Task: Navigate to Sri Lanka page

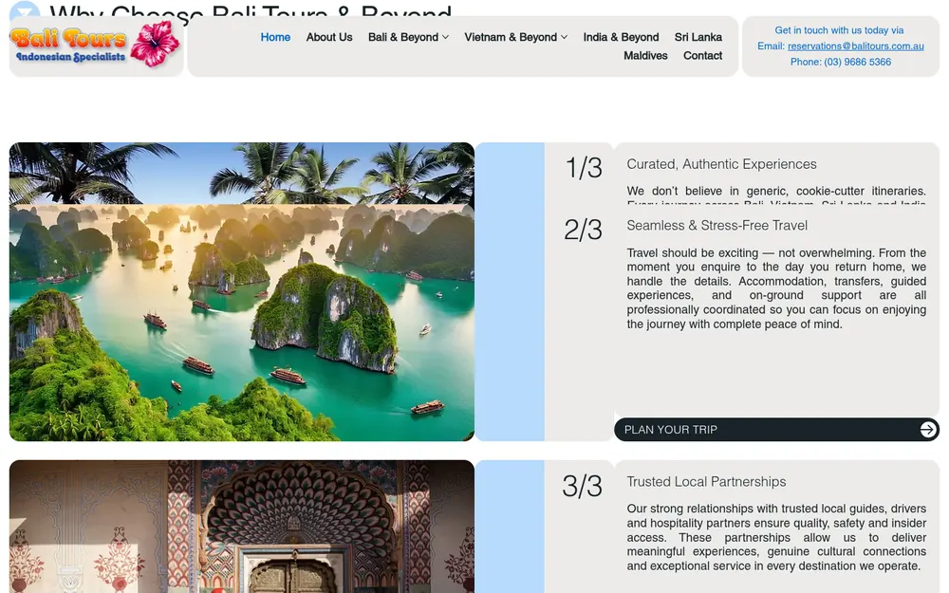Action: pos(698,37)
